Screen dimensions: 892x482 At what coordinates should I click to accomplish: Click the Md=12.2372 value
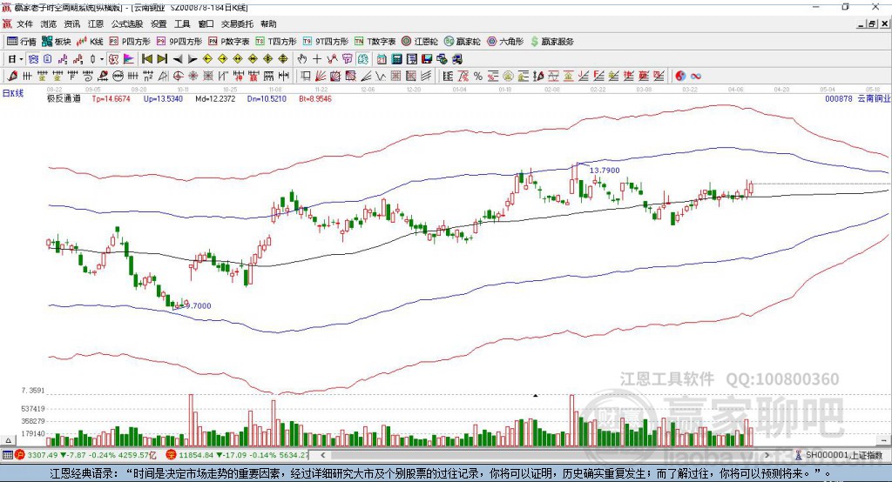[215, 98]
